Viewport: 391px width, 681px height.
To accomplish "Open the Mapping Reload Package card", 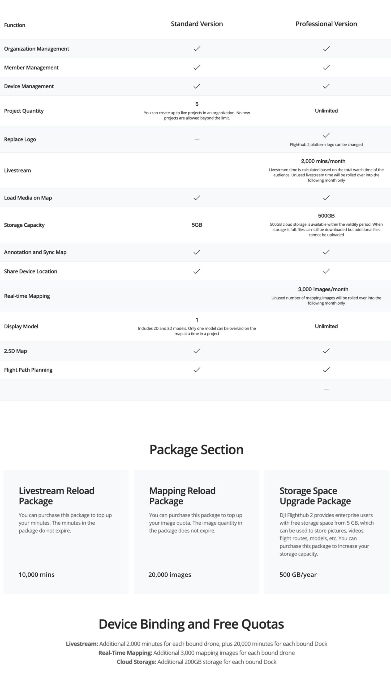I will click(196, 532).
